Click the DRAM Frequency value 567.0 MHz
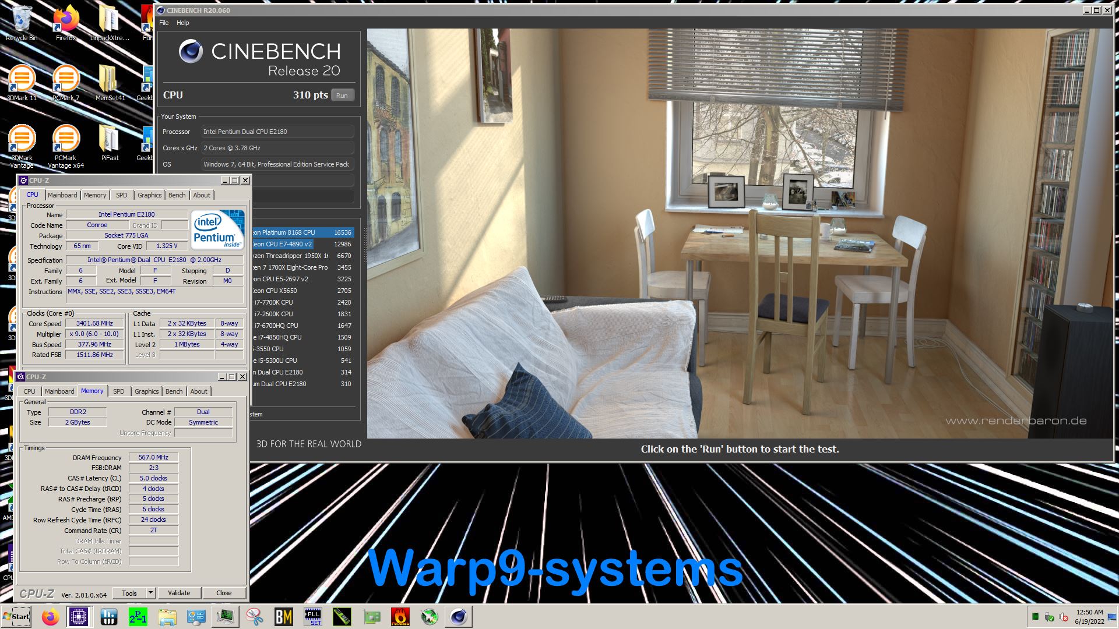 pos(153,457)
